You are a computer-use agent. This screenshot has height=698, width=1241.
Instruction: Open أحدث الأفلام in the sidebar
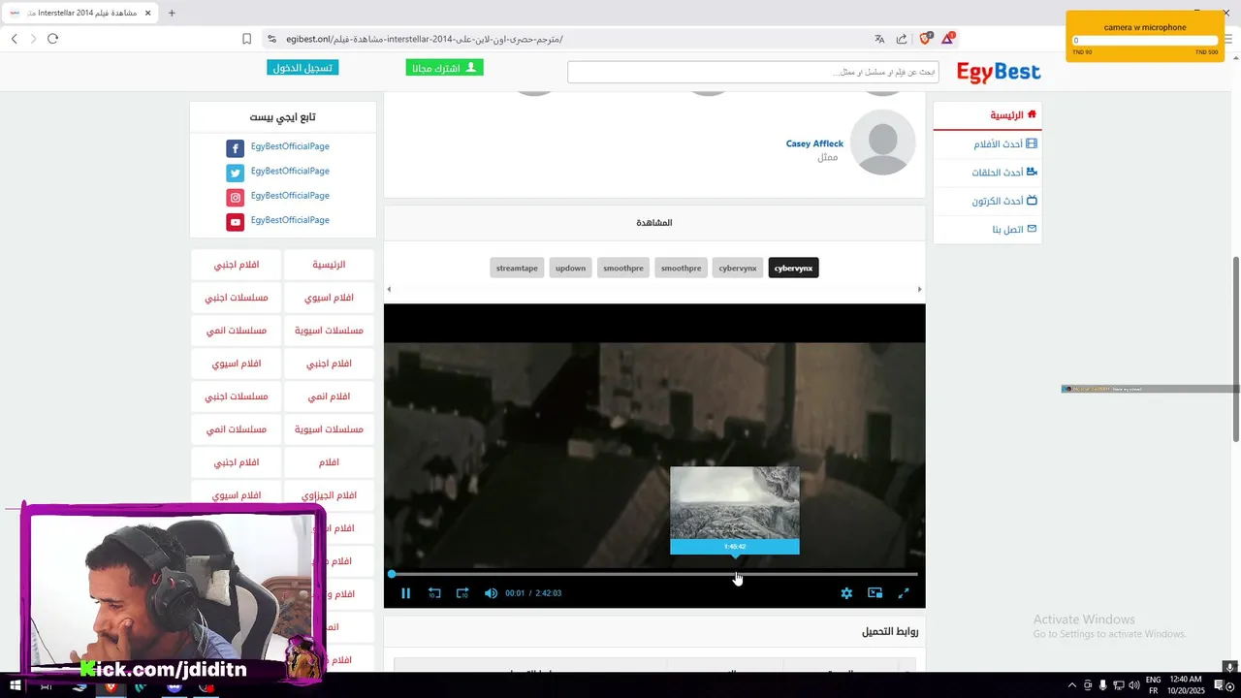1004,143
